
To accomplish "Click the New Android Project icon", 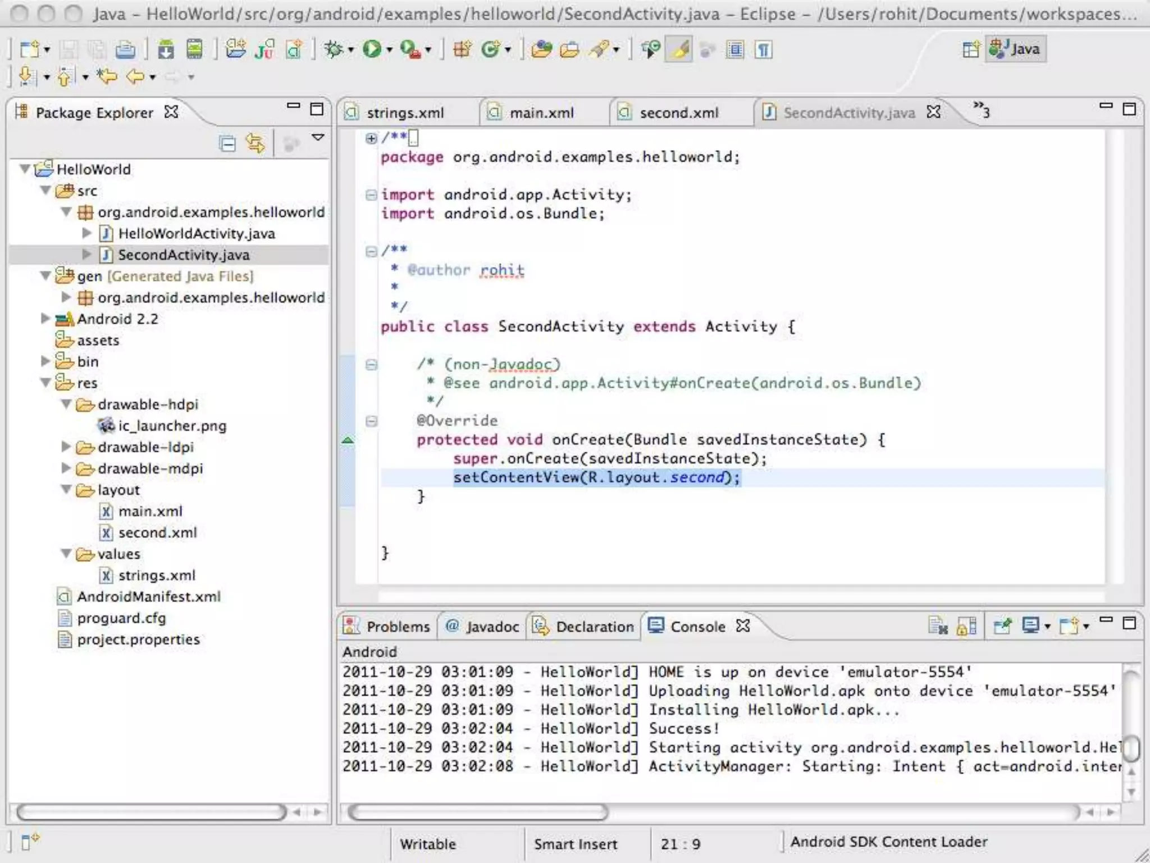I will click(236, 49).
